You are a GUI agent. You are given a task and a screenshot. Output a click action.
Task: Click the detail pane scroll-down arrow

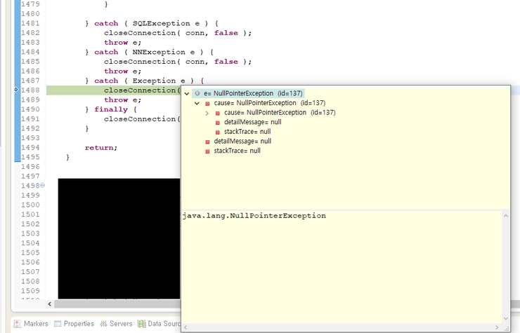[x=507, y=318]
